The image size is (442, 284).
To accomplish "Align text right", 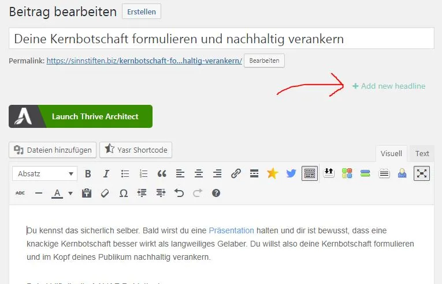I will pyautogui.click(x=217, y=174).
